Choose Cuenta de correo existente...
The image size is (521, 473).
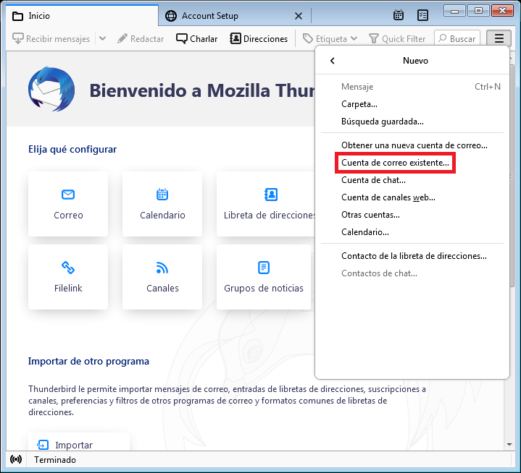[412, 163]
